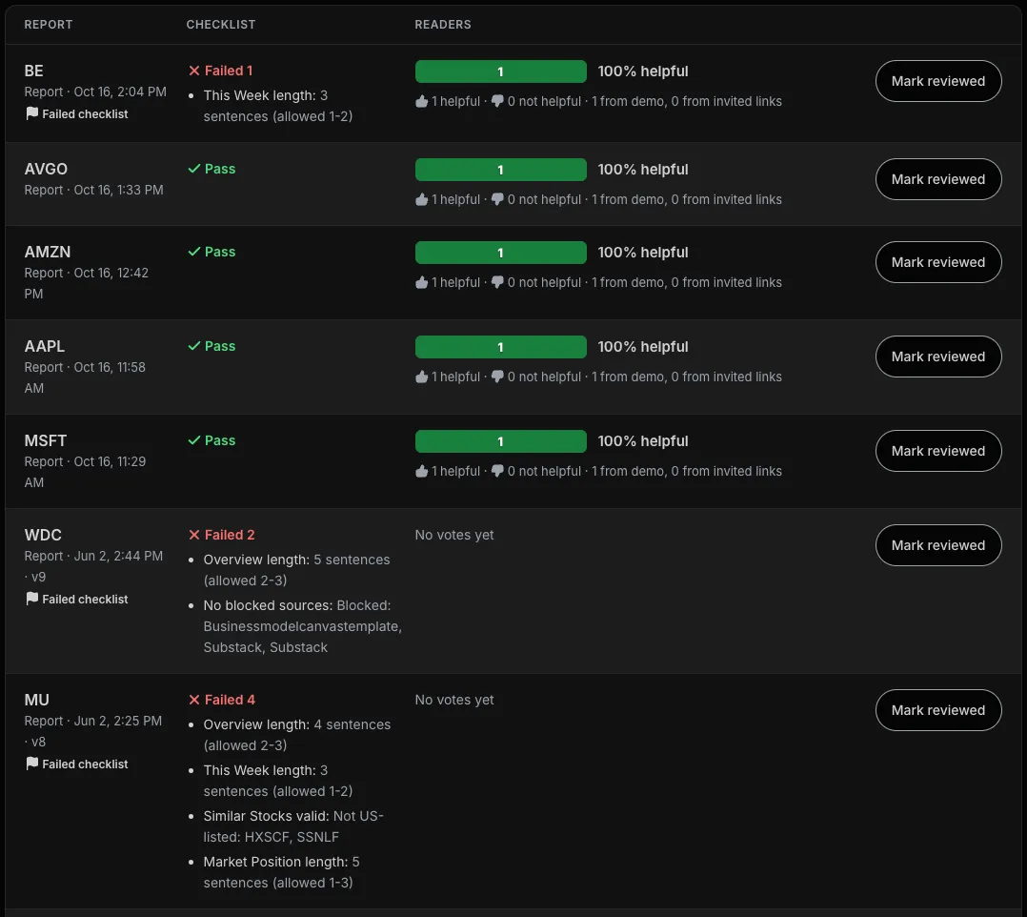Click 'Report · Oct 16, 1:33 PM' text
This screenshot has width=1027, height=917.
93,190
